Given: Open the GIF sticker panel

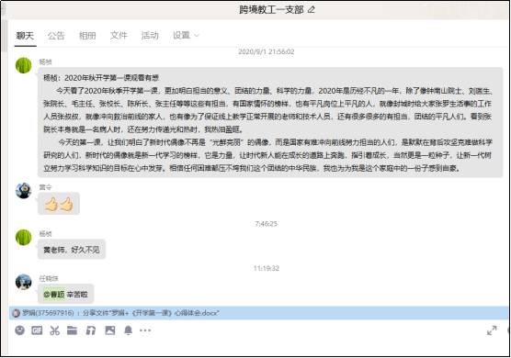Looking at the screenshot, I should pyautogui.click(x=37, y=330).
